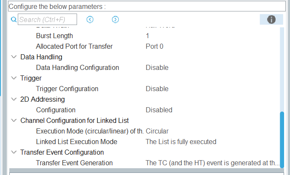Collapse Channel Configuration for Linked List
The height and width of the screenshot is (175, 290).
[x=14, y=120]
